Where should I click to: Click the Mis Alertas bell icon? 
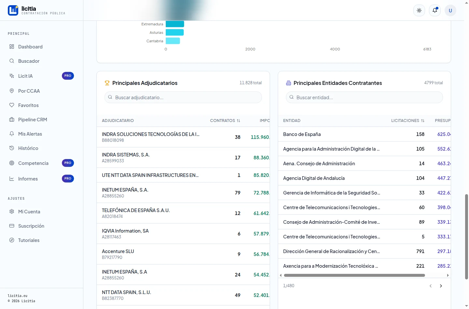[12, 134]
